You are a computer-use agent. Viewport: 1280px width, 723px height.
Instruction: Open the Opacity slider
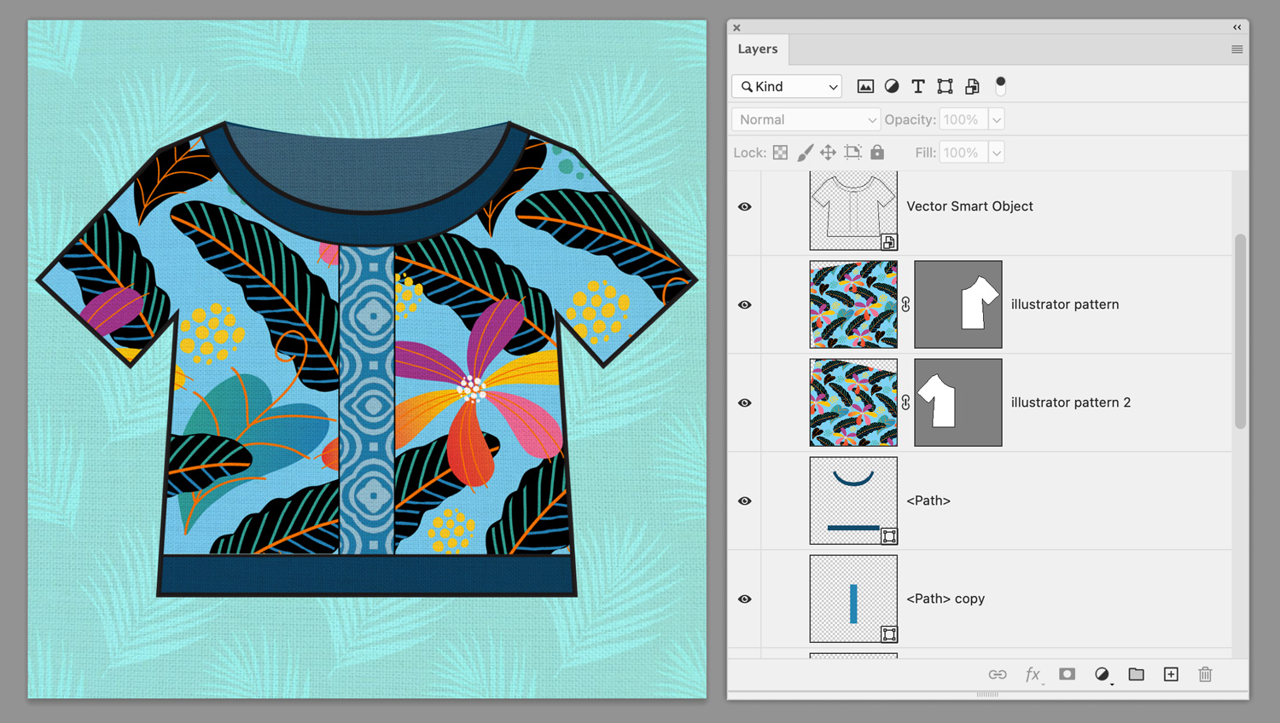click(x=996, y=119)
